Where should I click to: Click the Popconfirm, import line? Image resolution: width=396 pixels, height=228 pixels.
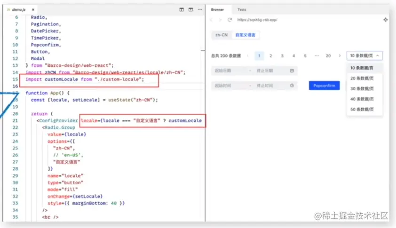(x=46, y=45)
